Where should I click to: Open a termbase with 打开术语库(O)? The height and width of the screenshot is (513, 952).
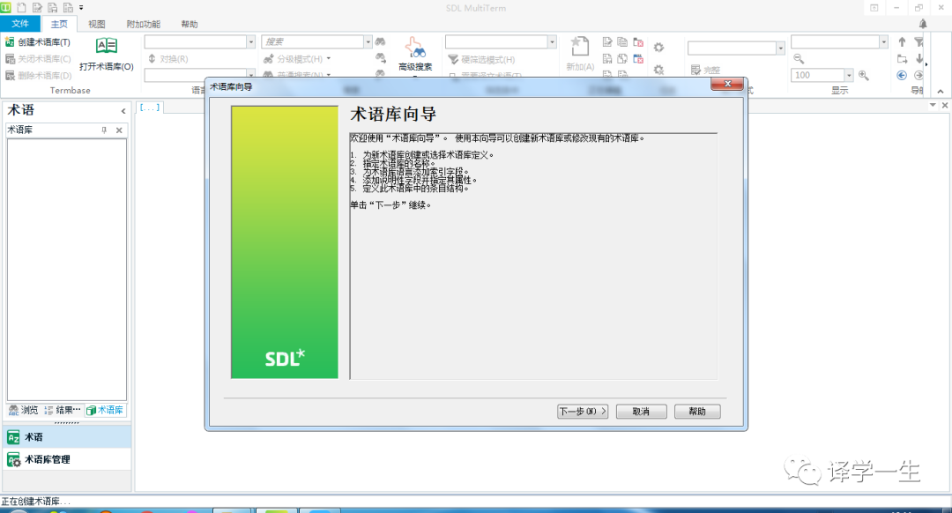tap(107, 54)
